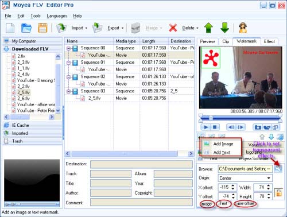Collapse Sequence 00 tree node
This screenshot has width=287, height=217.
[x=68, y=48]
